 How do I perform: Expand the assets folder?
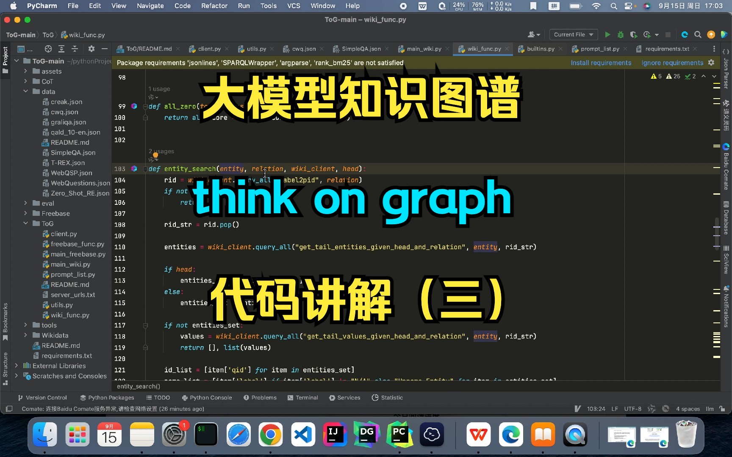click(x=25, y=71)
